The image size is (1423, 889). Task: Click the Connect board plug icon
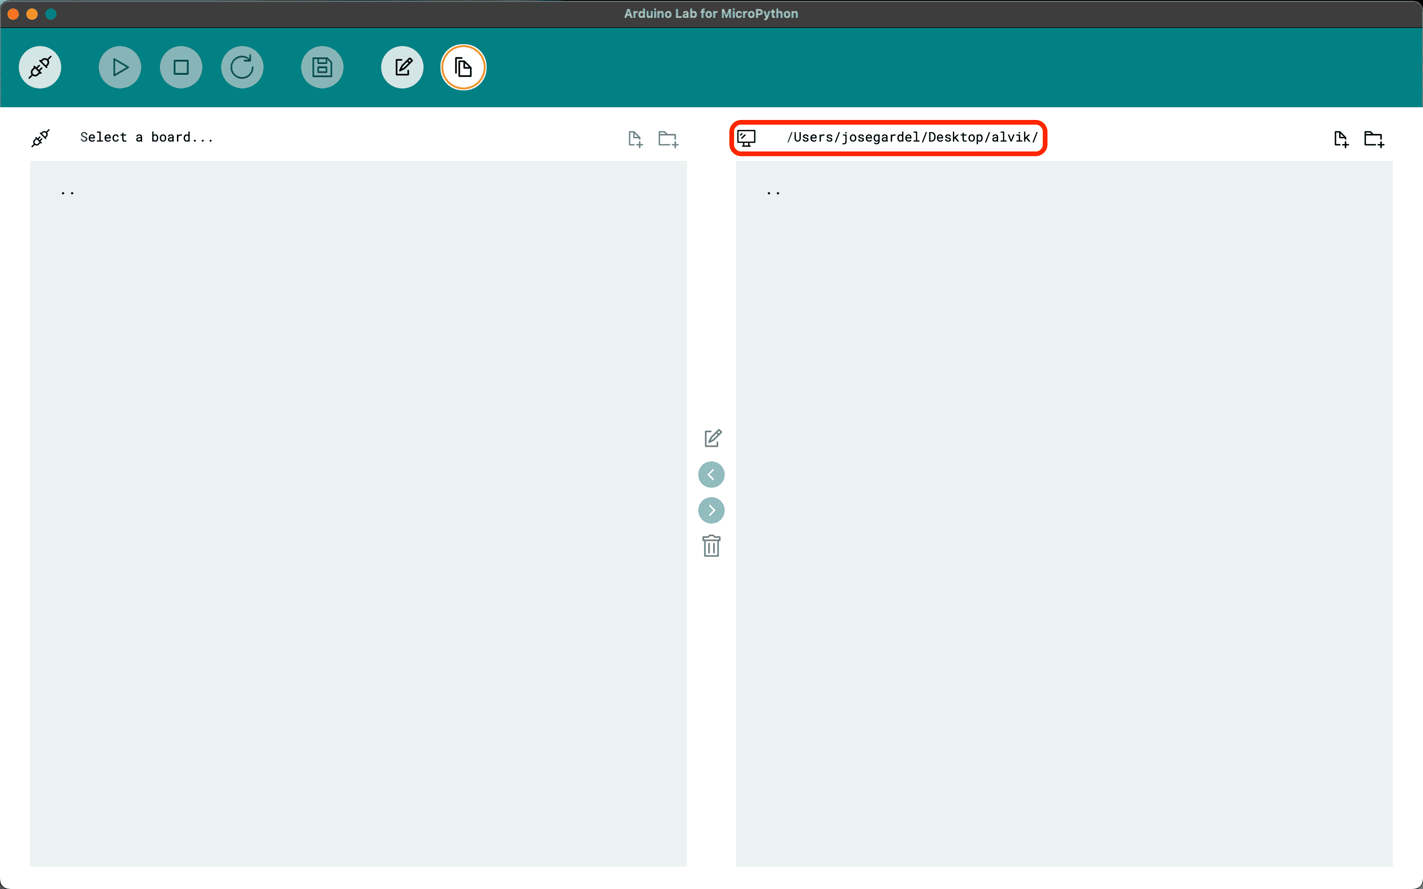point(40,67)
